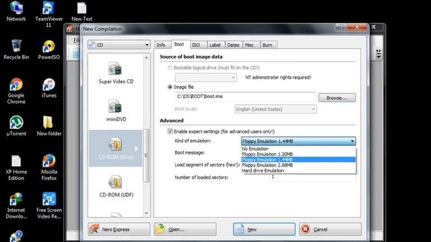Choose Hard drive Emulation option
Image resolution: width=431 pixels, height=242 pixels.
[298, 171]
